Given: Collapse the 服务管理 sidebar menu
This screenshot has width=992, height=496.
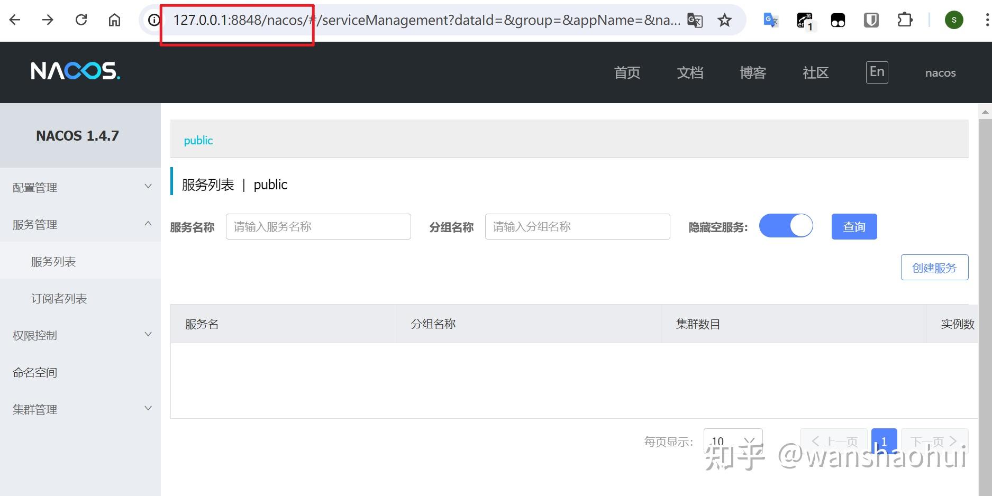Looking at the screenshot, I should click(80, 224).
